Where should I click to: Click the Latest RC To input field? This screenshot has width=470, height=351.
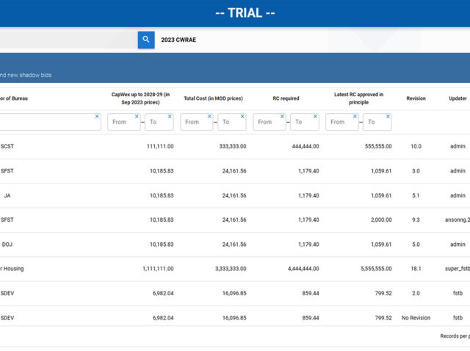point(374,123)
